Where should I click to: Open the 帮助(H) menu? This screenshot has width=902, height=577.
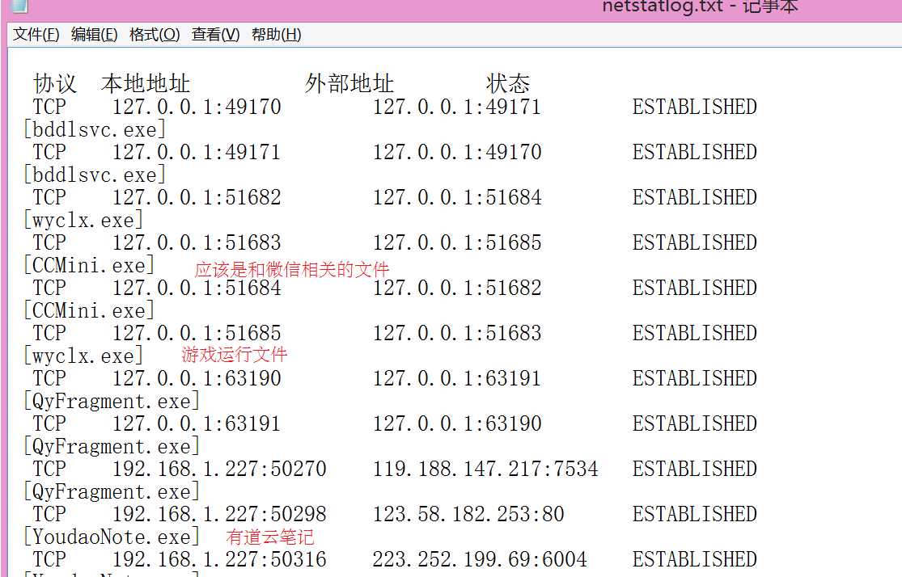coord(276,35)
